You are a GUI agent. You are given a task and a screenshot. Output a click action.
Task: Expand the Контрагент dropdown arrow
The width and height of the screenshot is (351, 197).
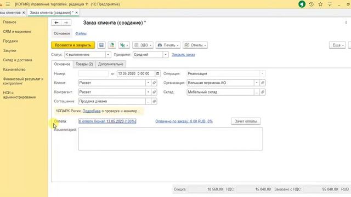pos(148,92)
